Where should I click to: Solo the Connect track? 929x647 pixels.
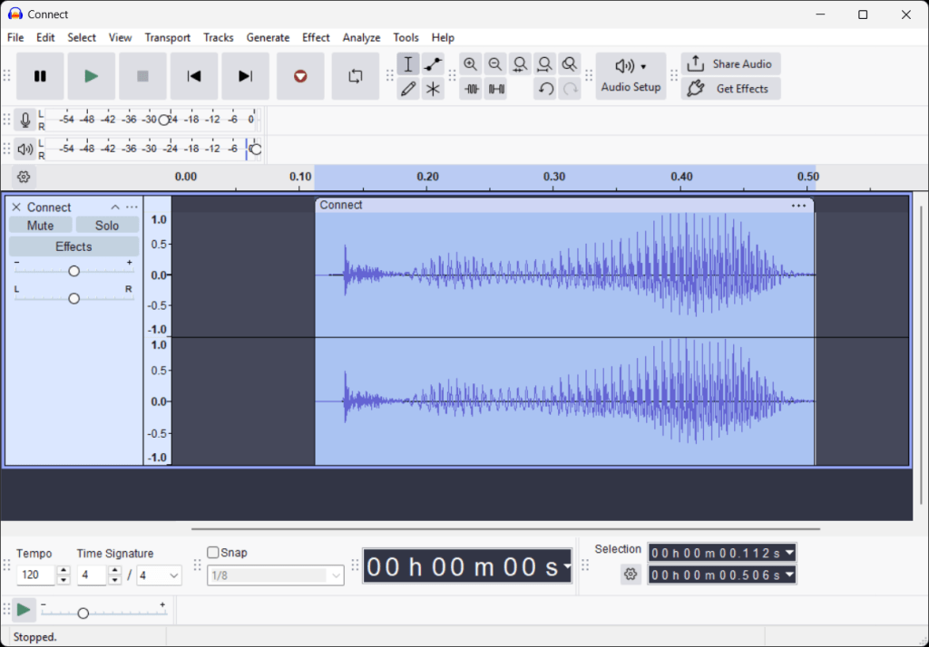click(107, 226)
